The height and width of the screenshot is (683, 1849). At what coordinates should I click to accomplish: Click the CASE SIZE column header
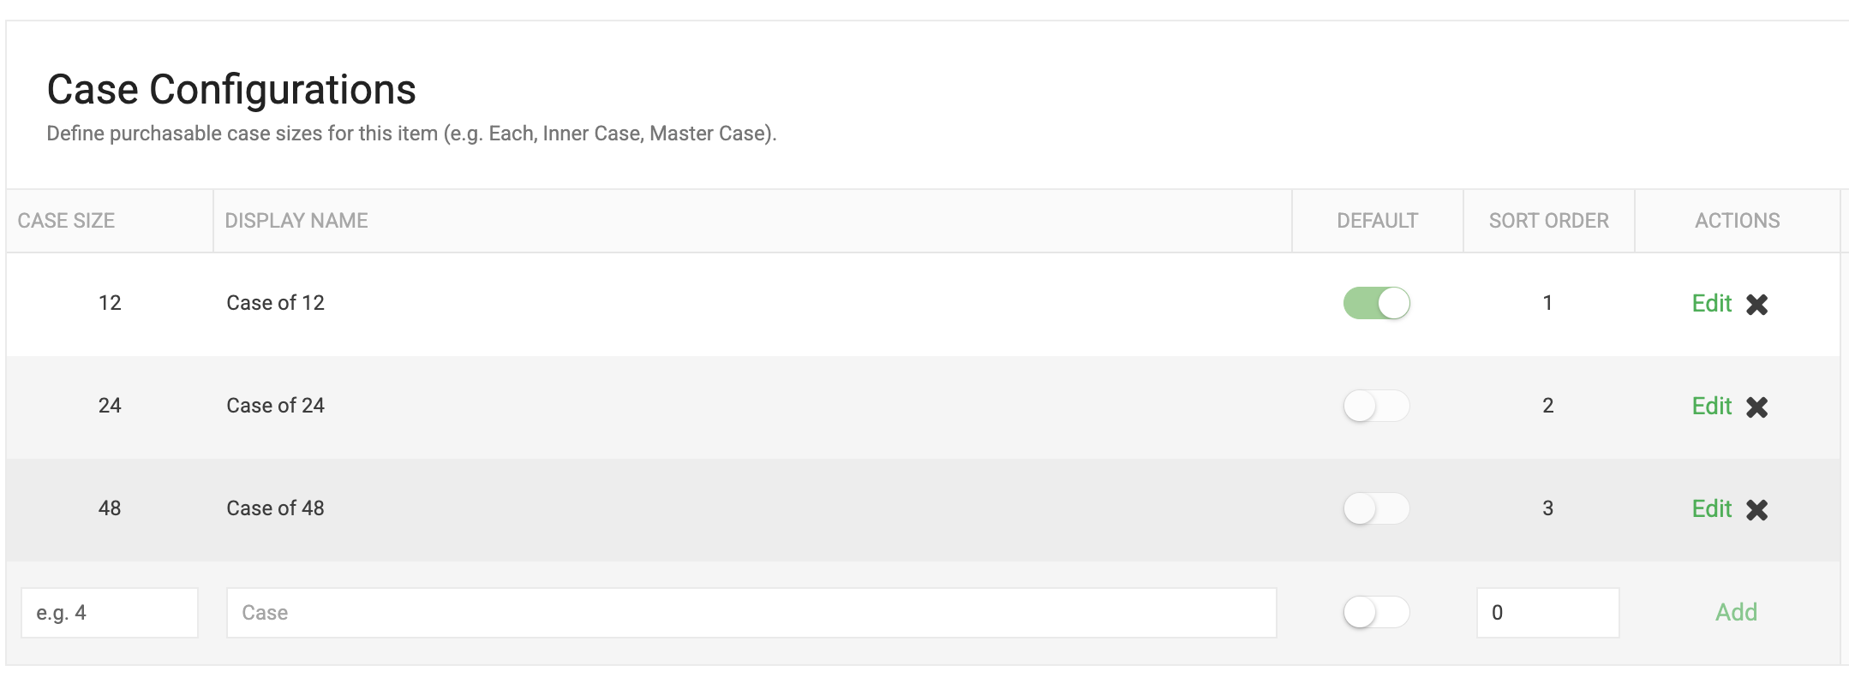point(67,220)
